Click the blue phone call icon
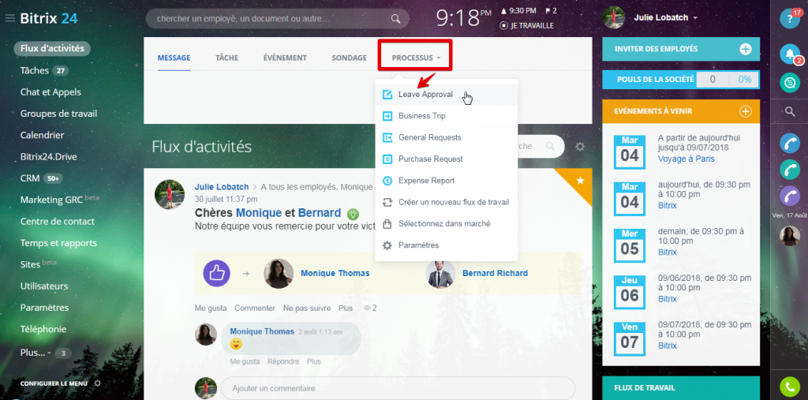The height and width of the screenshot is (400, 808). pos(789,144)
